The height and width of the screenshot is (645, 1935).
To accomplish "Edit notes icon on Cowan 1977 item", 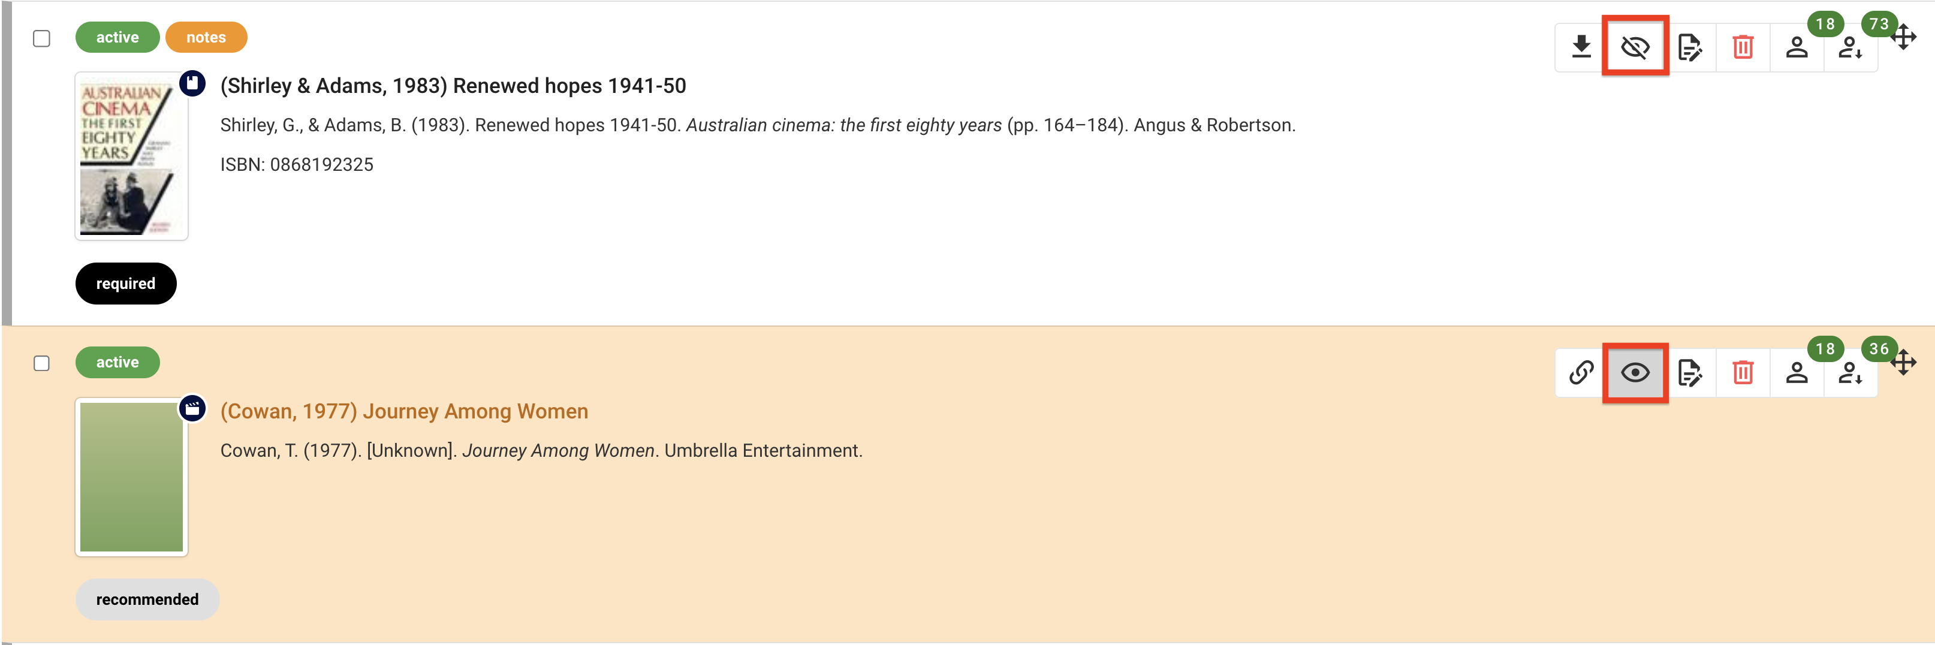I will tap(1689, 372).
